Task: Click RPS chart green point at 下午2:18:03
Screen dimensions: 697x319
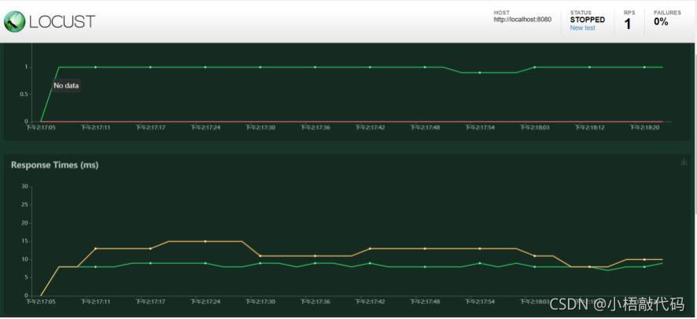Action: pyautogui.click(x=535, y=67)
